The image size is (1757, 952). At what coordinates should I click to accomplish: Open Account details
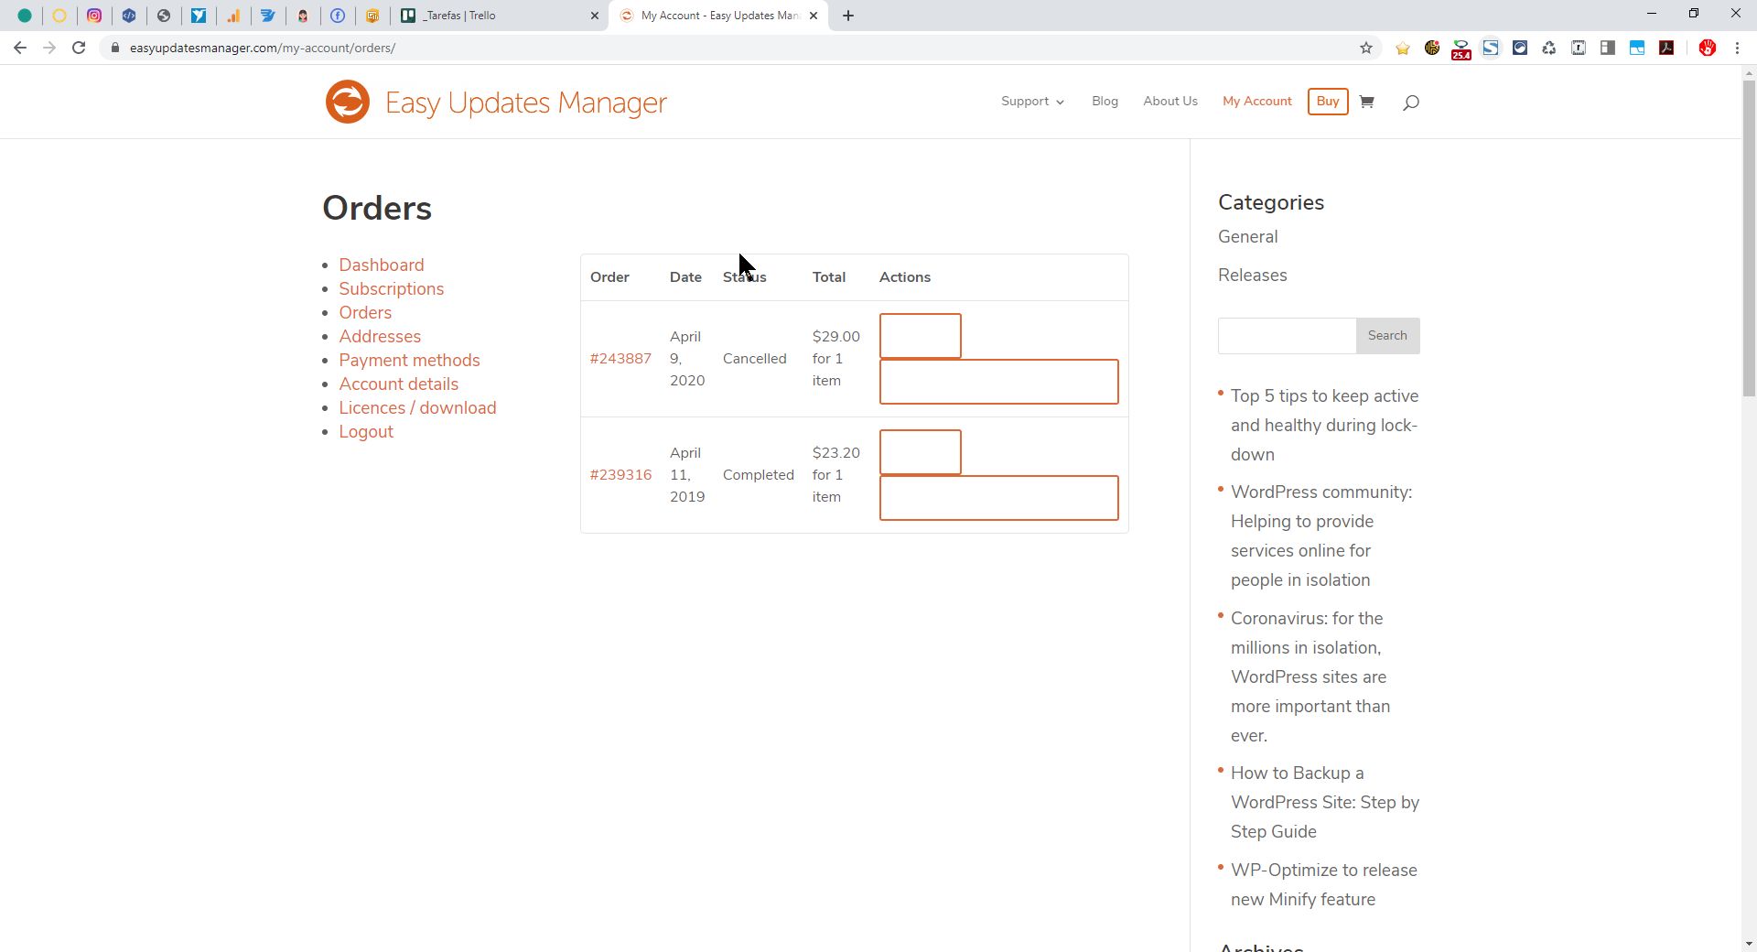[399, 384]
